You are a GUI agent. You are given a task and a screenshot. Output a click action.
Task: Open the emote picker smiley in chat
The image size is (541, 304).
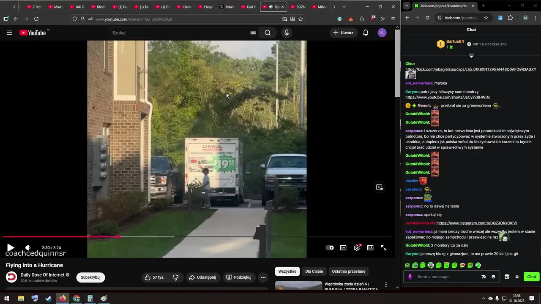point(493,277)
